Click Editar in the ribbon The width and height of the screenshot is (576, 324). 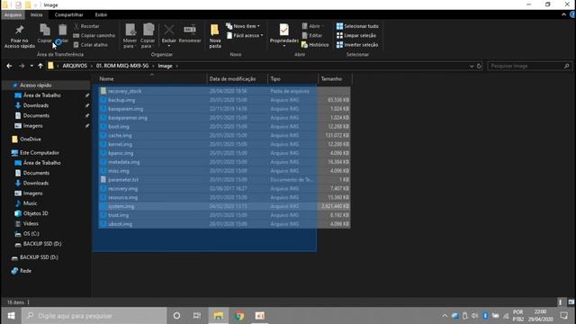312,35
